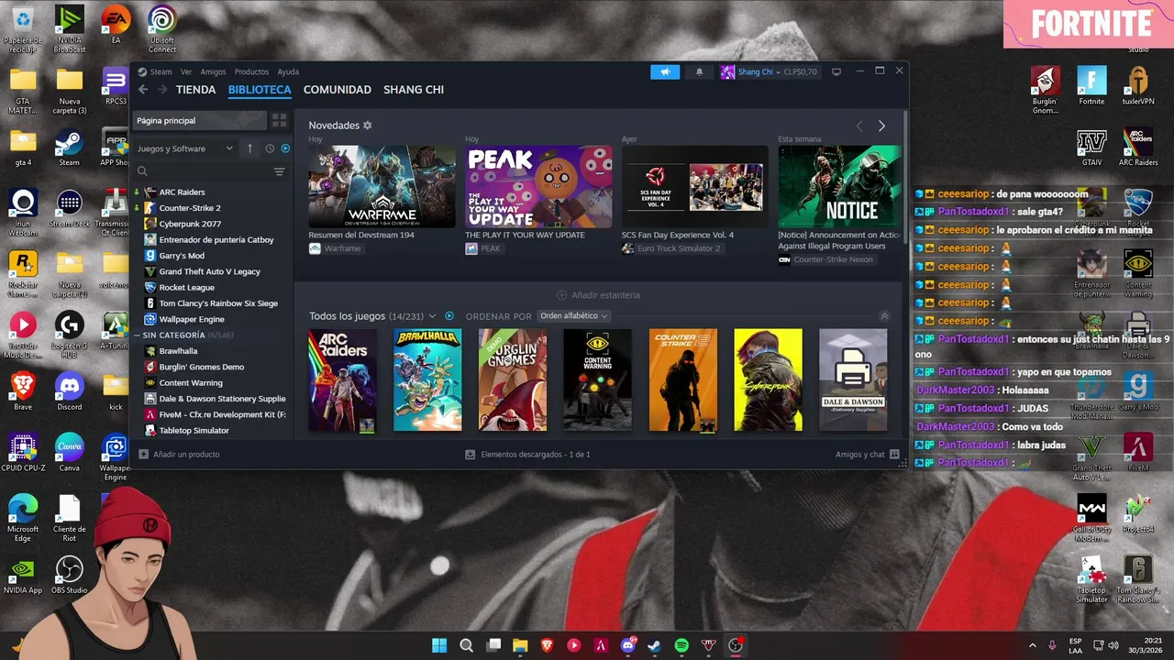Open the Amigos menu
Screen dimensions: 1174x660
tap(213, 71)
